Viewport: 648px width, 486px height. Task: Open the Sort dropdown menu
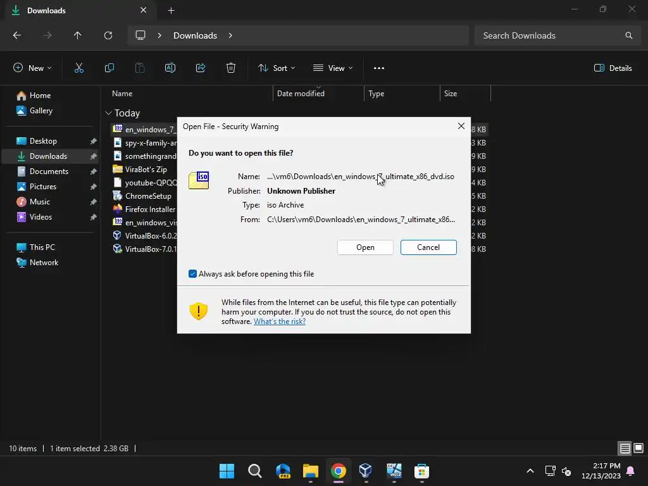[277, 68]
